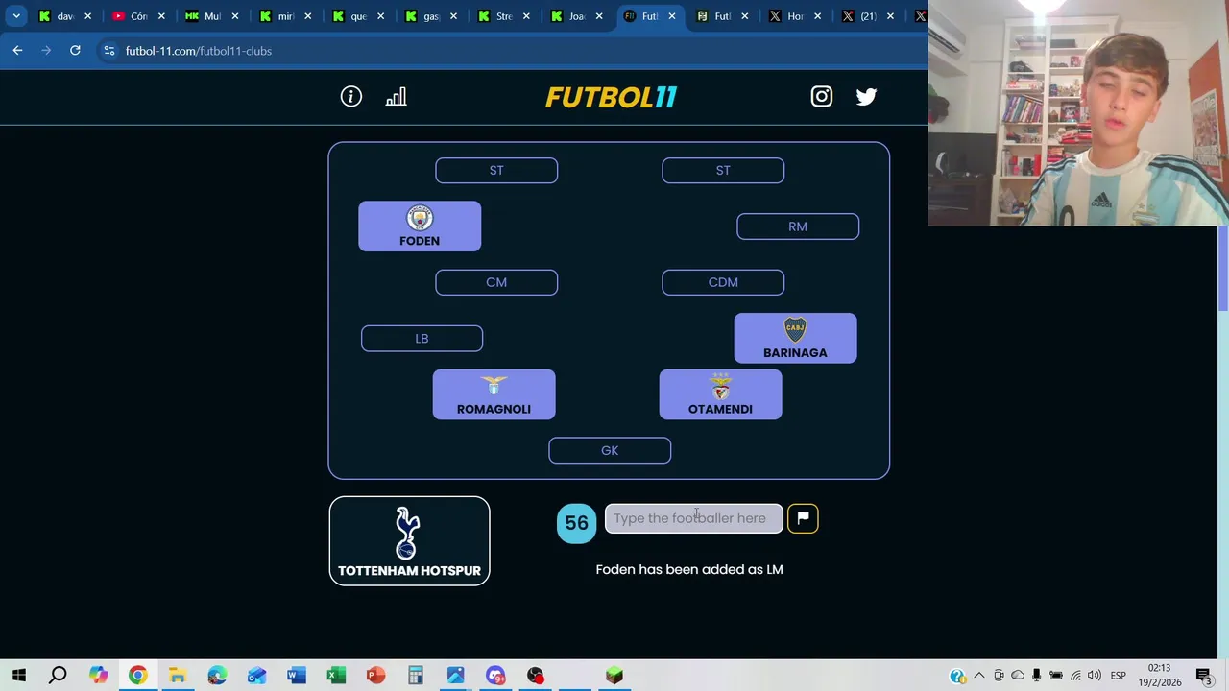Select the GK position slot
The width and height of the screenshot is (1229, 691).
pyautogui.click(x=610, y=450)
